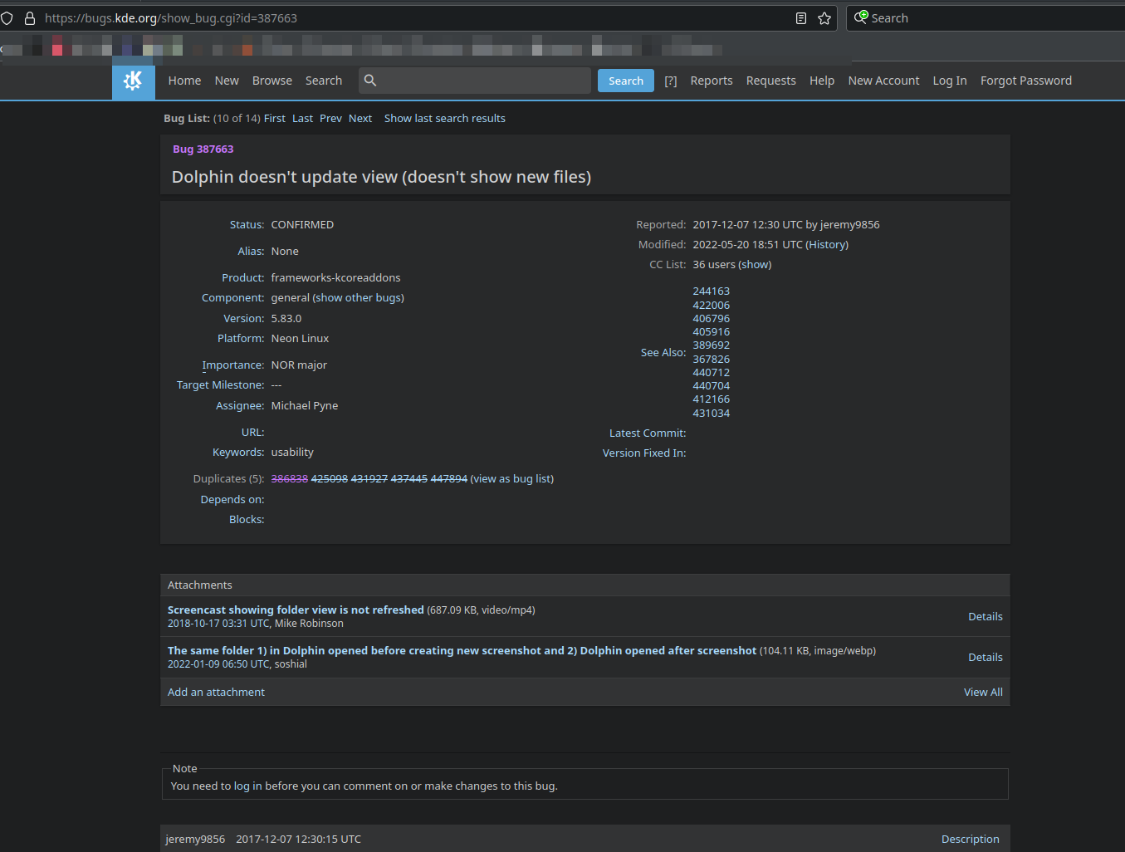The width and height of the screenshot is (1125, 852).
Task: Open the bug modification History
Action: coord(827,245)
